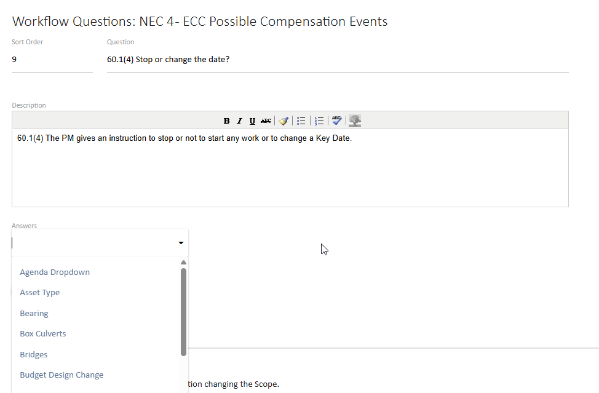599x393 pixels.
Task: Pick the Bearing answer option
Action: (34, 314)
